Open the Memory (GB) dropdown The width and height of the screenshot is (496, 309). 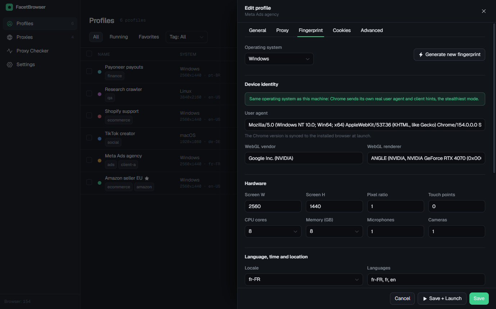pyautogui.click(x=334, y=231)
